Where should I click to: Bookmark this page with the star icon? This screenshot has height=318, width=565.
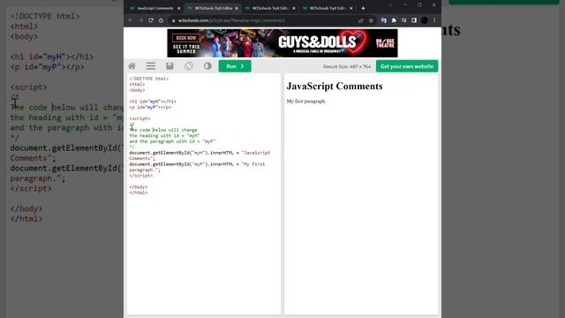371,20
